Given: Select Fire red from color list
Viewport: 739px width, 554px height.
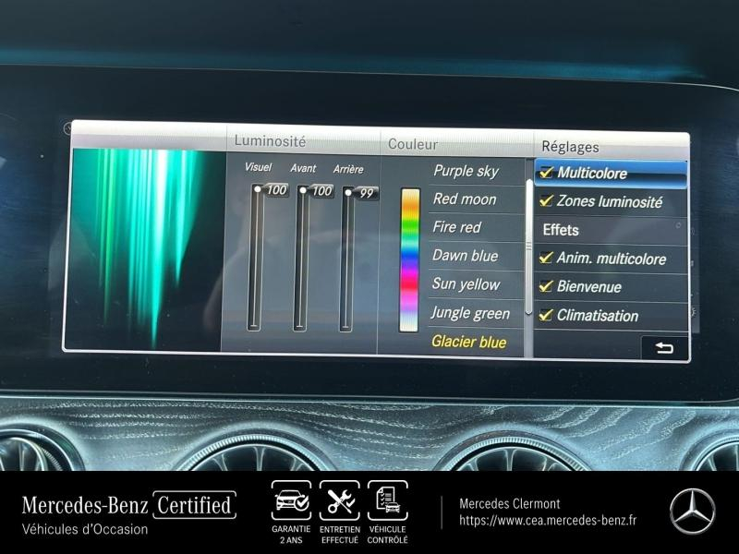Looking at the screenshot, I should pos(456,227).
